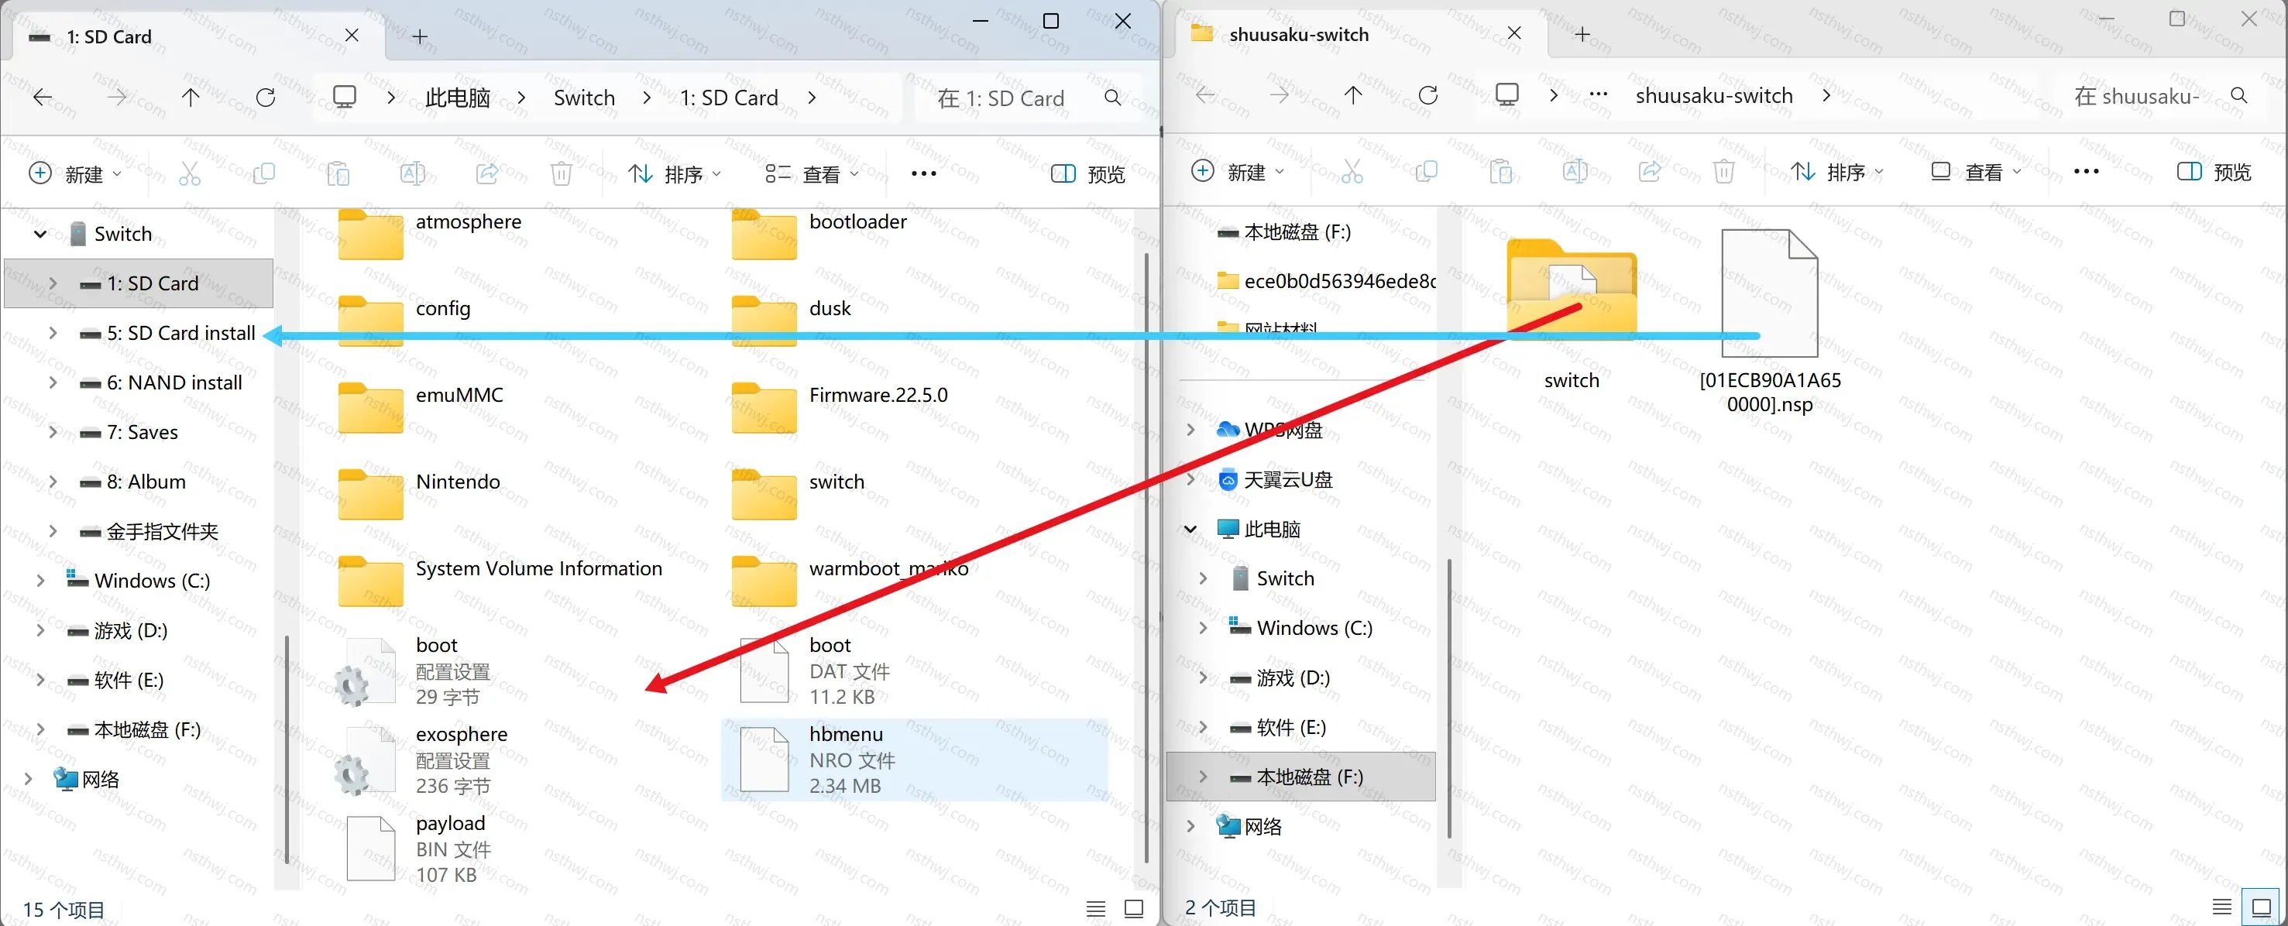Viewport: 2288px width, 926px height.
Task: Switch to details view in shuusaku-switch status bar
Action: pos(2222,907)
